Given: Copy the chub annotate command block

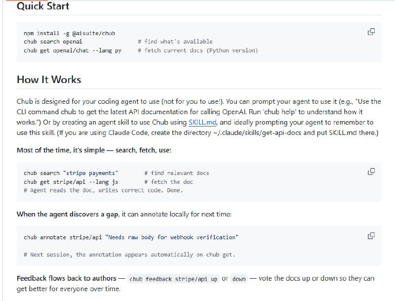Looking at the screenshot, I should coord(371,236).
